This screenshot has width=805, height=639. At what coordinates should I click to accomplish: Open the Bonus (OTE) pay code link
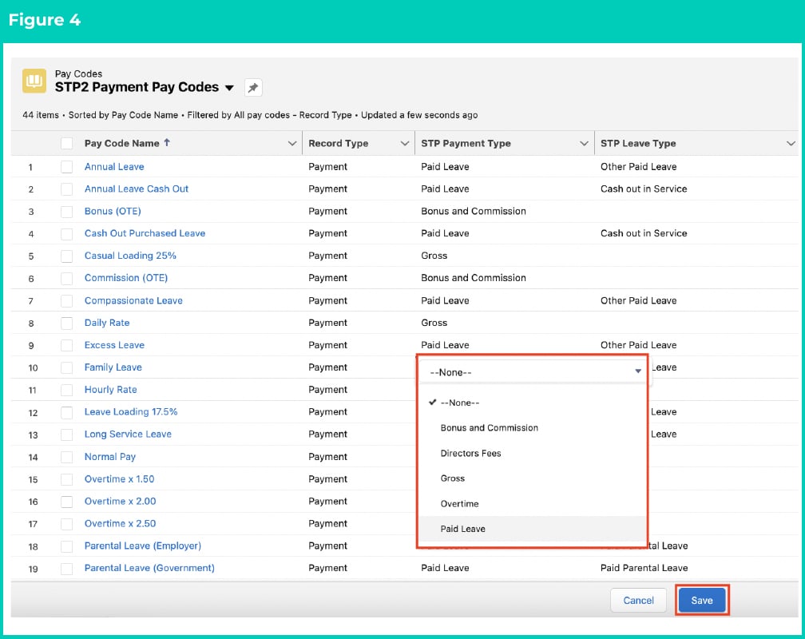tap(113, 211)
